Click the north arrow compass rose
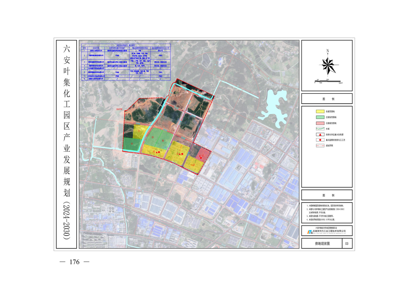The image size is (411, 291). pyautogui.click(x=327, y=65)
